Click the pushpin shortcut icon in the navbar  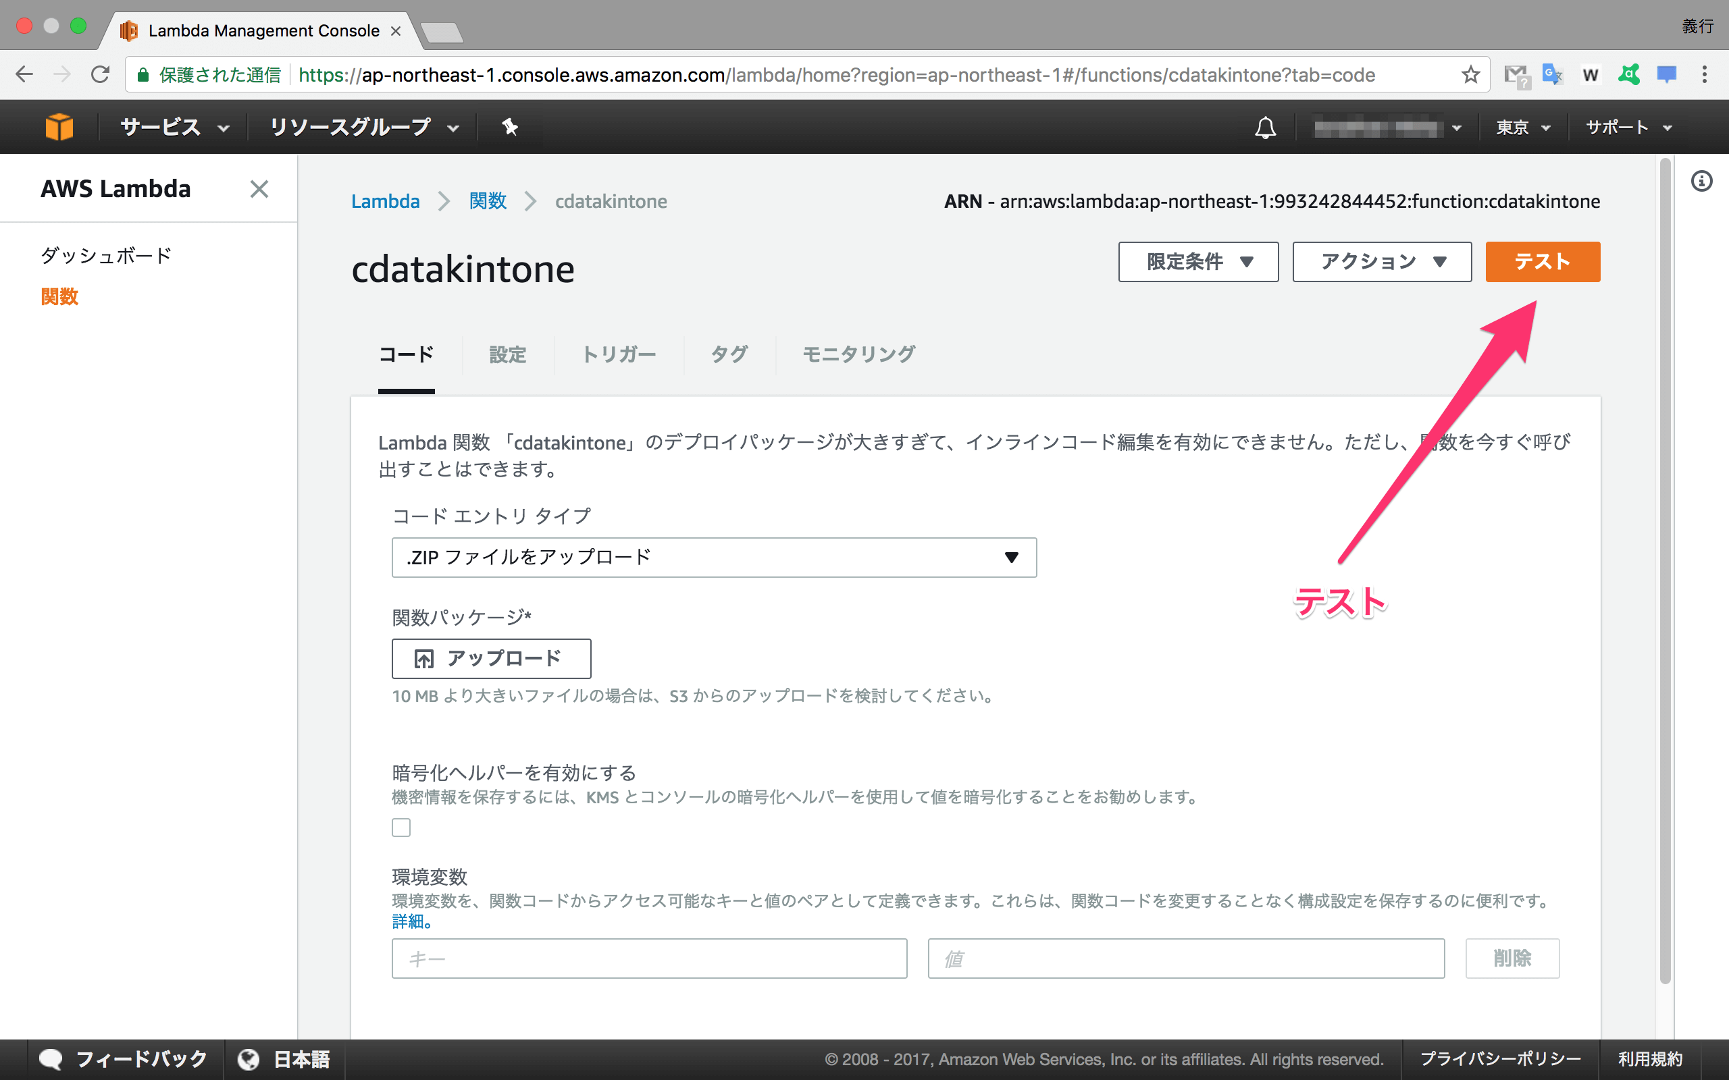tap(509, 127)
